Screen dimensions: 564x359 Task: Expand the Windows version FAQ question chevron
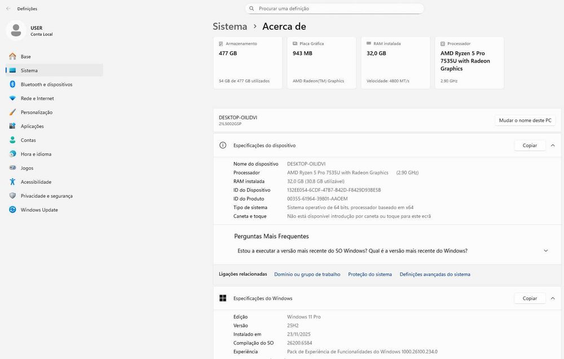coord(545,251)
